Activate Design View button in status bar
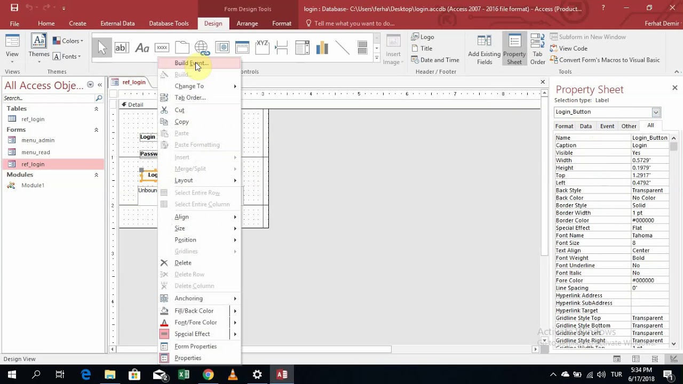Screen dimensions: 683x384 tap(673, 359)
